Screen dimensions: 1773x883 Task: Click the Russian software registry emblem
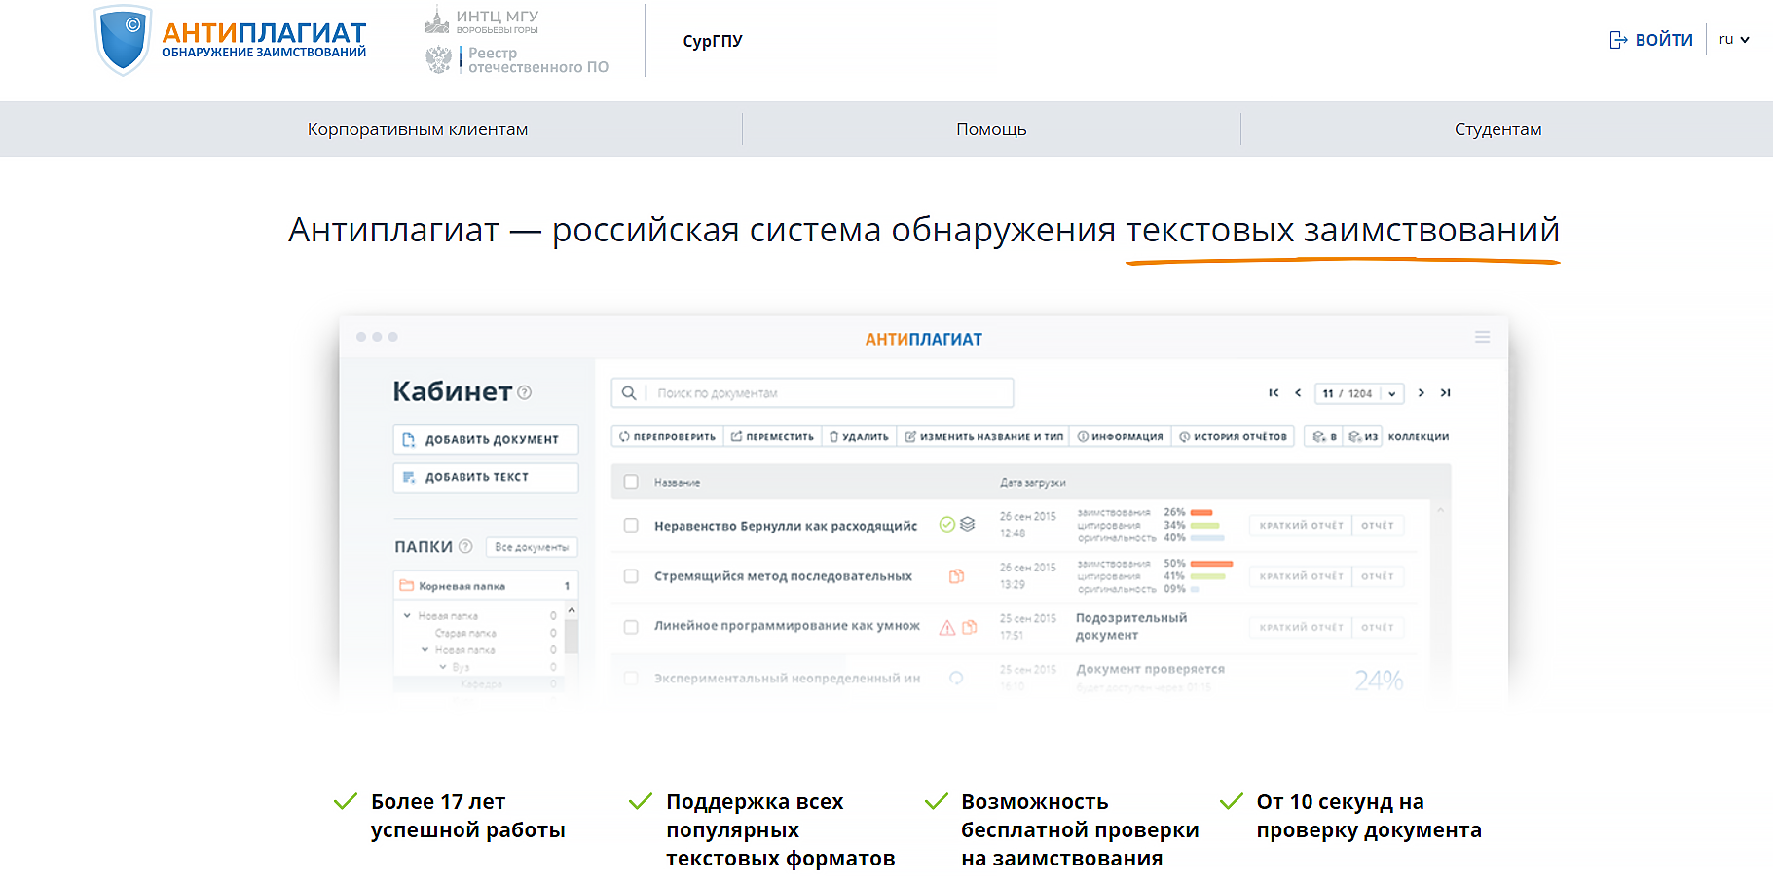point(438,59)
